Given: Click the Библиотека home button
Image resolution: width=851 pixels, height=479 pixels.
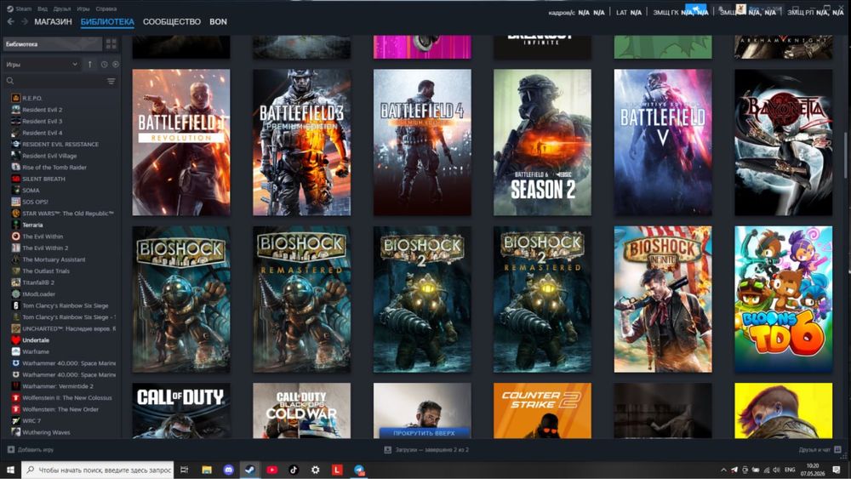Looking at the screenshot, I should pyautogui.click(x=52, y=44).
